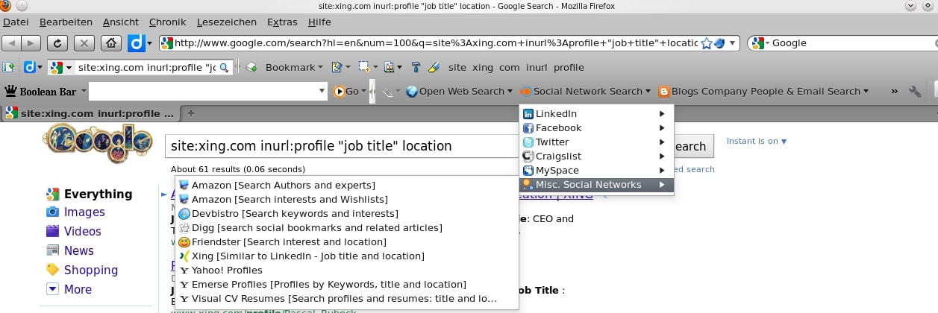The image size is (938, 313).
Task: Open the blue Delicious icon in navigation bar
Action: 136,43
